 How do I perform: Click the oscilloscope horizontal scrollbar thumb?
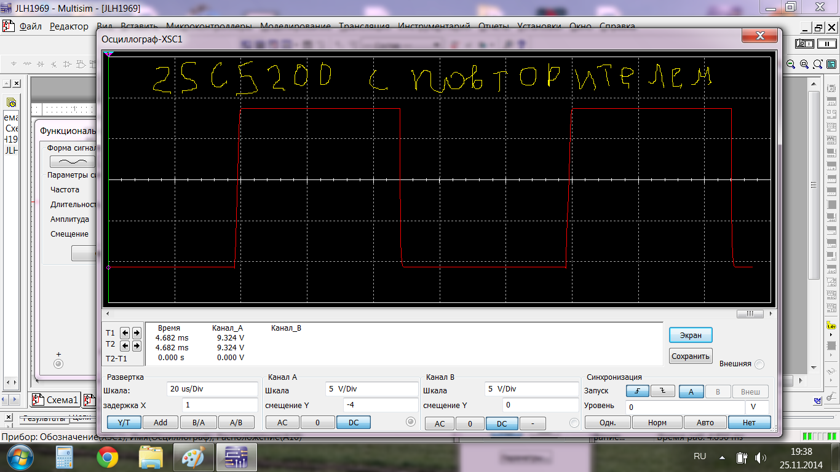(750, 313)
